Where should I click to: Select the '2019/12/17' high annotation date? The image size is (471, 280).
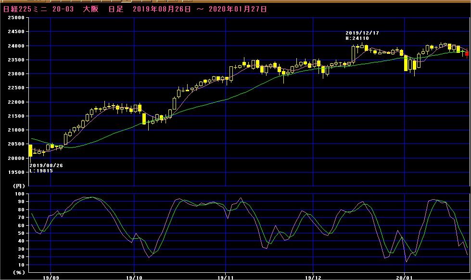(362, 33)
